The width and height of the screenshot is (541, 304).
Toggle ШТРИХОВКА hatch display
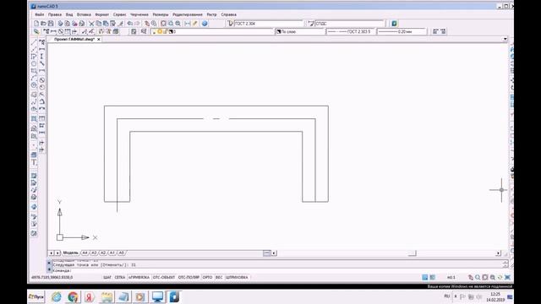(x=237, y=277)
